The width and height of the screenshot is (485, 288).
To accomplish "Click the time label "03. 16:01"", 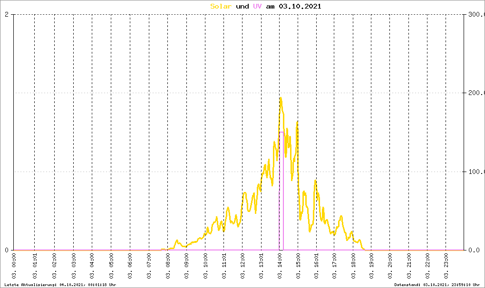I will [x=316, y=266].
